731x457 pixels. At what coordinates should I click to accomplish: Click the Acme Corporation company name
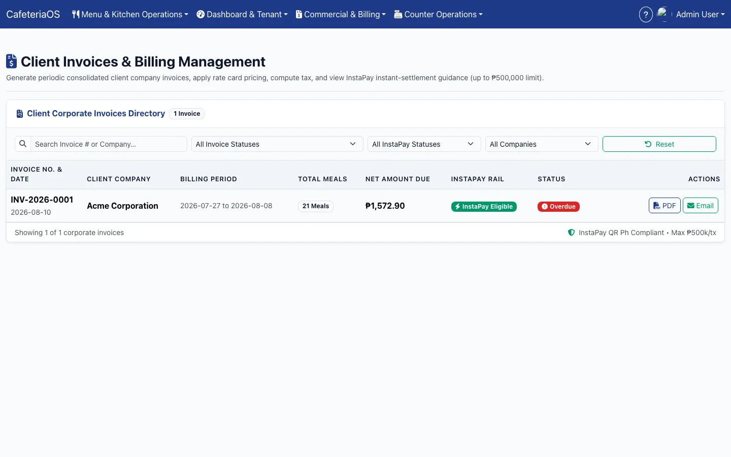tap(122, 206)
